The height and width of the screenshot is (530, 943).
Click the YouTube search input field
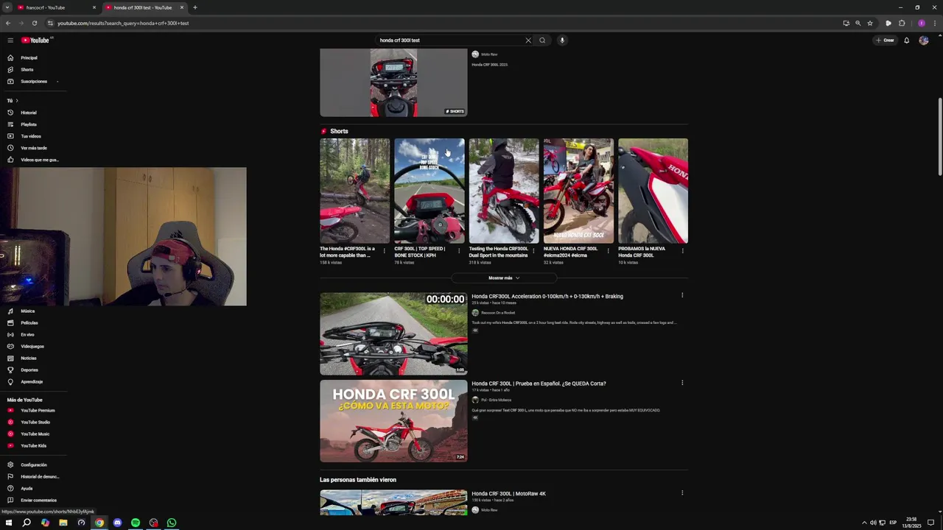click(449, 40)
